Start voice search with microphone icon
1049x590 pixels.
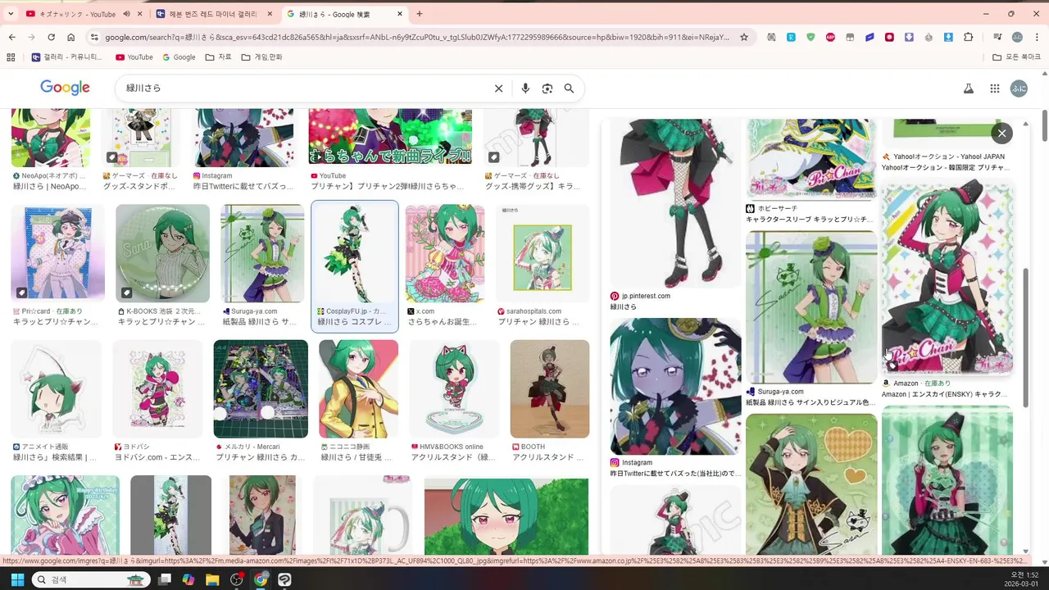click(525, 88)
